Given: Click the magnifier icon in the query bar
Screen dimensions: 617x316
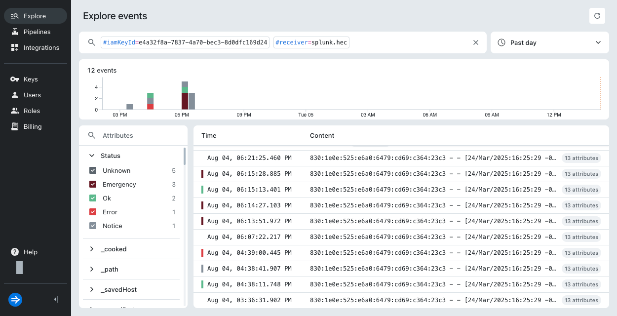Looking at the screenshot, I should 91,42.
